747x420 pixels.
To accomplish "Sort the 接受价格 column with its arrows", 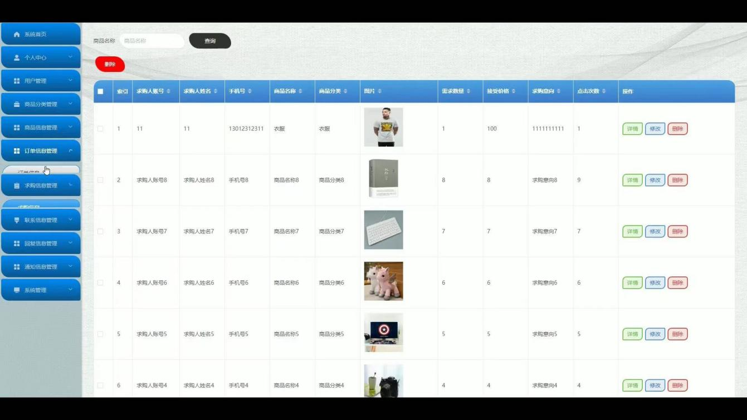I will 514,91.
